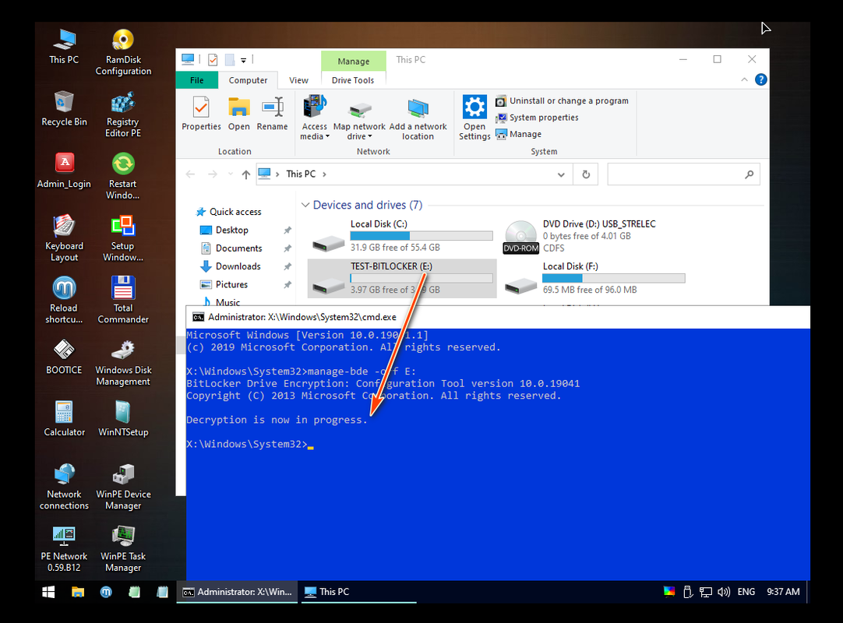
Task: Select the Setup Windows desktop icon
Action: click(123, 238)
